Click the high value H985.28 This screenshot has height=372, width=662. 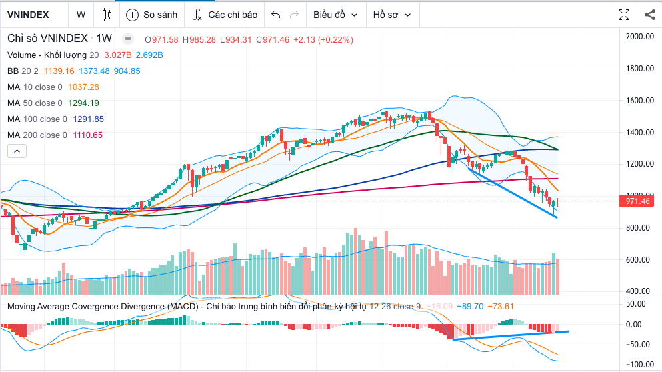point(199,40)
